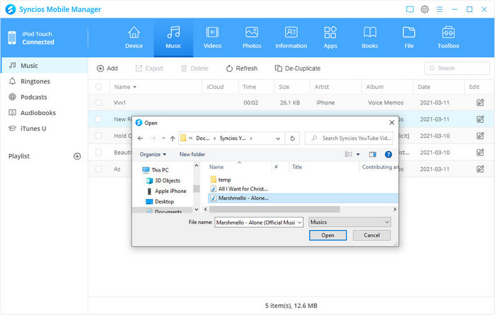
Task: Open the Photos tab
Action: point(252,38)
